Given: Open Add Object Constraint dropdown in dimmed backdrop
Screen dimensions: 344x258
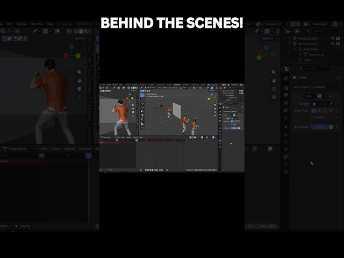Looking at the screenshot, I should pos(317,87).
